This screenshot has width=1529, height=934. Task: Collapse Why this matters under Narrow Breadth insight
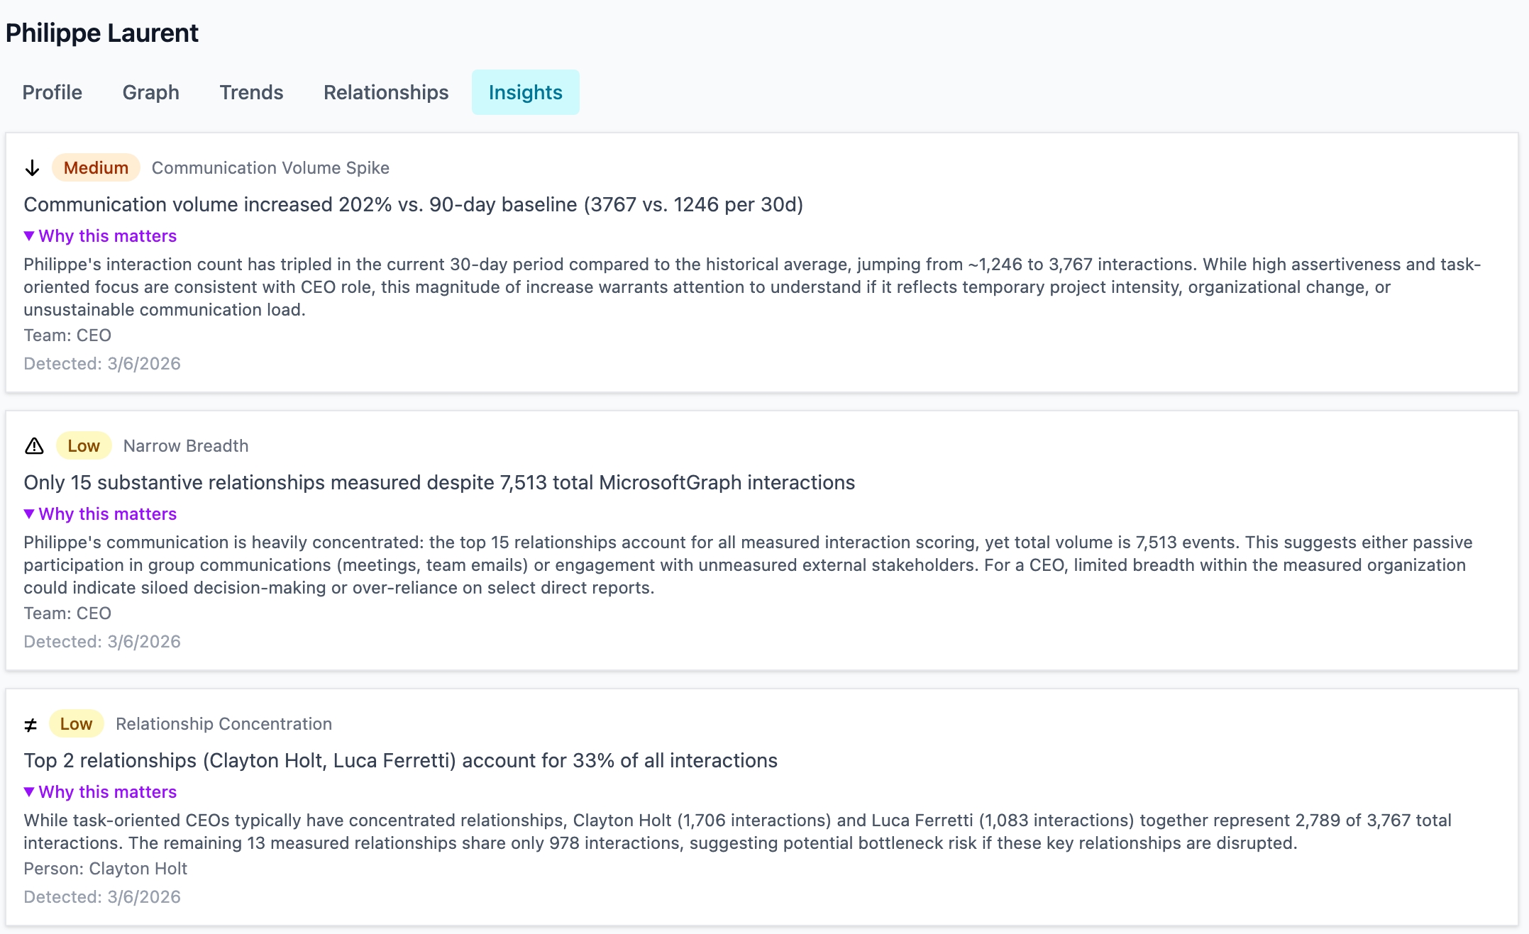(100, 514)
